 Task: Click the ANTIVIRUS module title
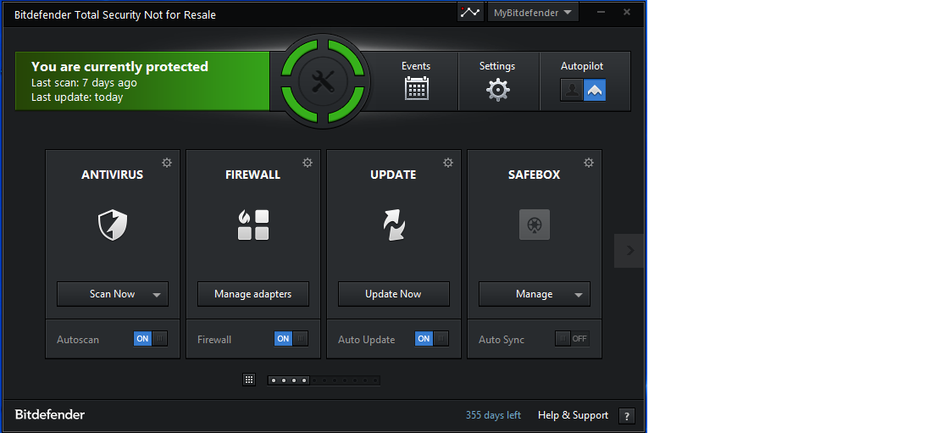pyautogui.click(x=113, y=175)
